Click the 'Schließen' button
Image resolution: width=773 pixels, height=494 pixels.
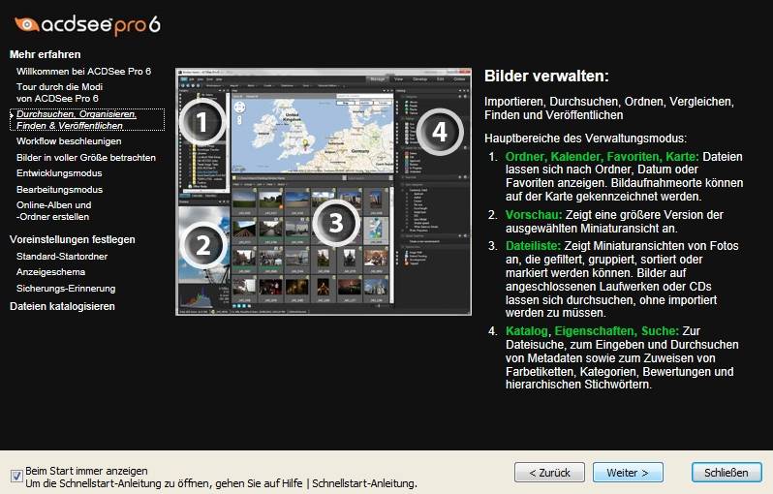727,473
